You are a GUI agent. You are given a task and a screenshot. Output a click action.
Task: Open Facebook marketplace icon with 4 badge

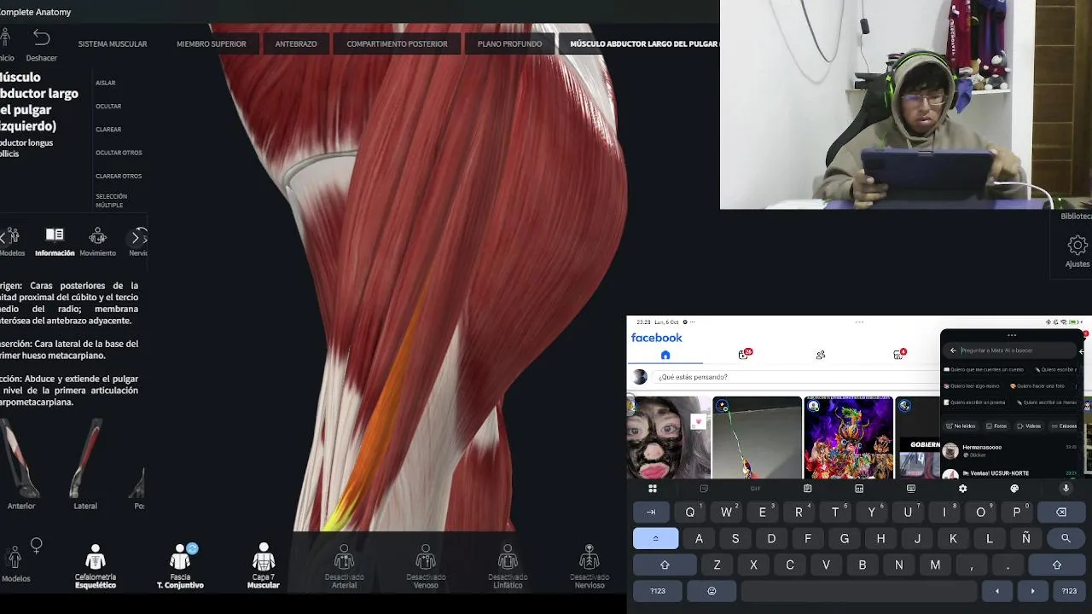899,355
